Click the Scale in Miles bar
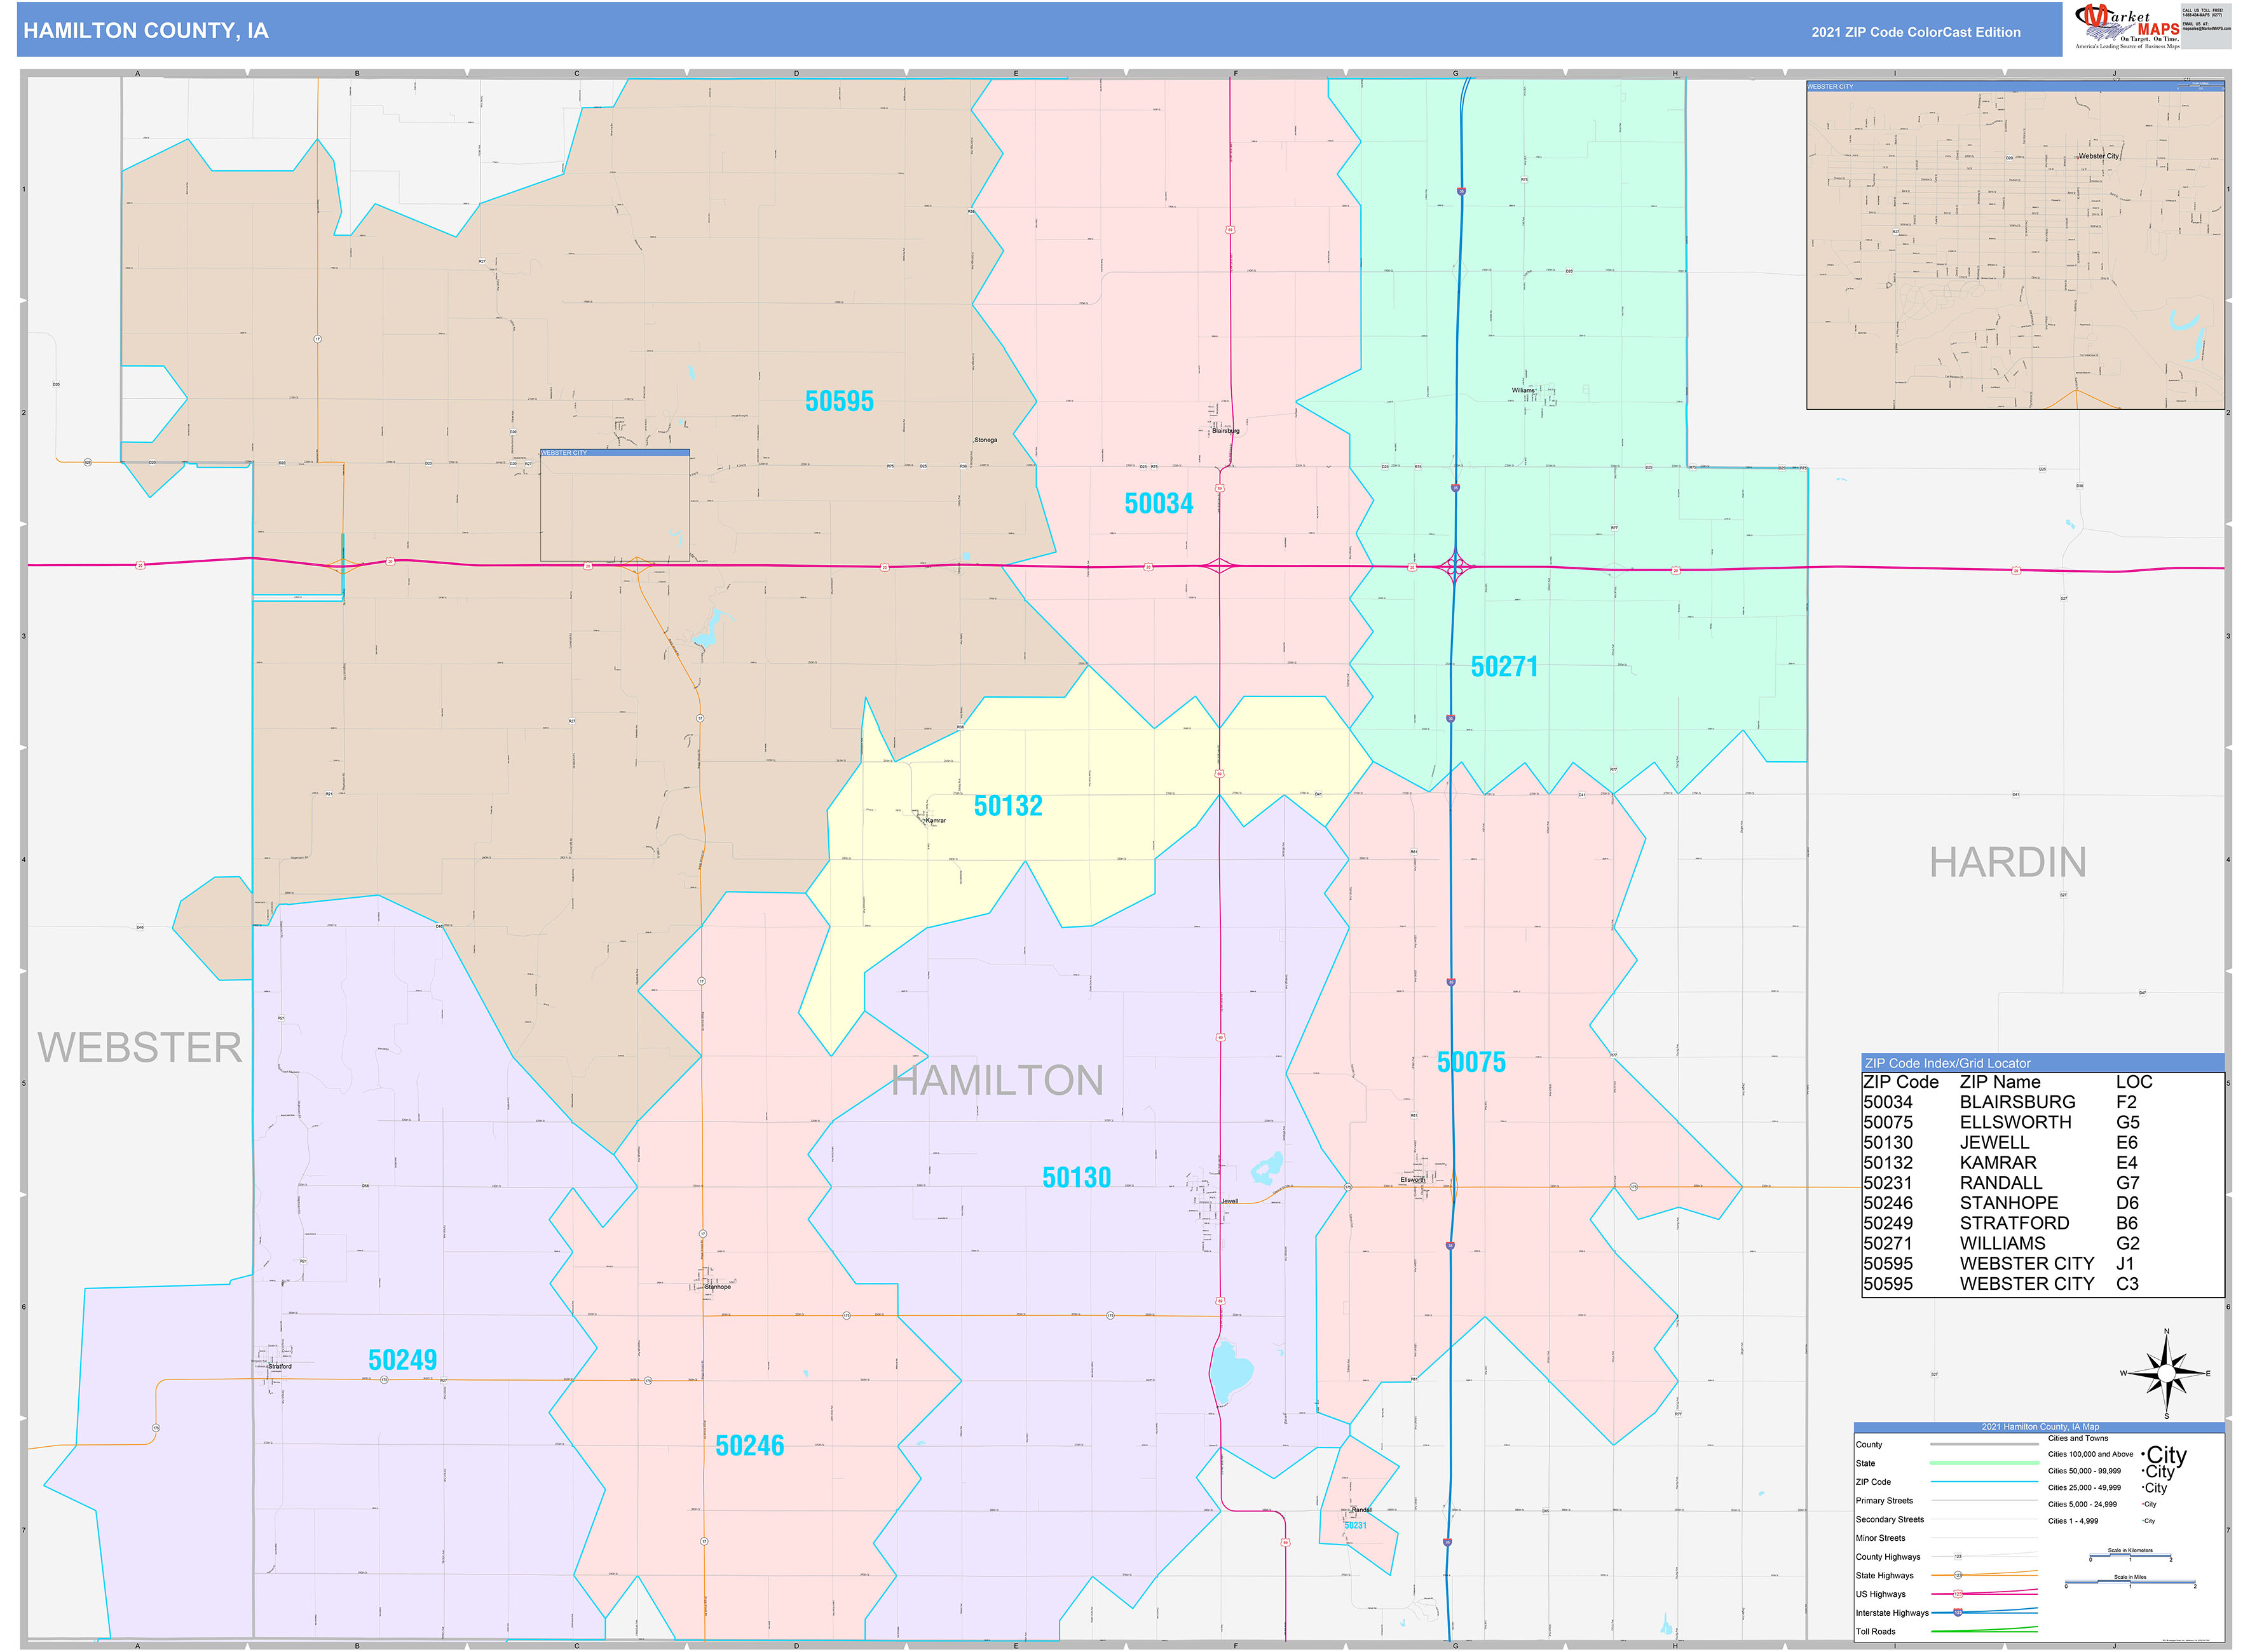Screen dimensions: 2243x1652 2130,1582
